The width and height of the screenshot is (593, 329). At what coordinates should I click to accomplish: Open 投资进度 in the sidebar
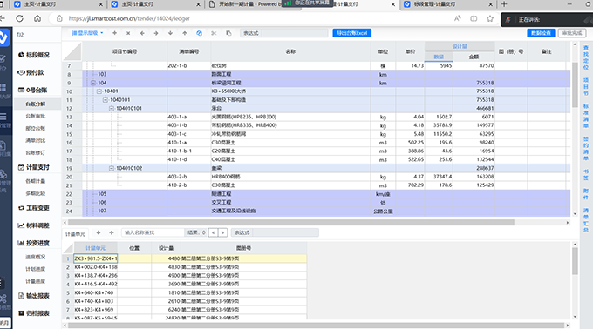tap(34, 243)
